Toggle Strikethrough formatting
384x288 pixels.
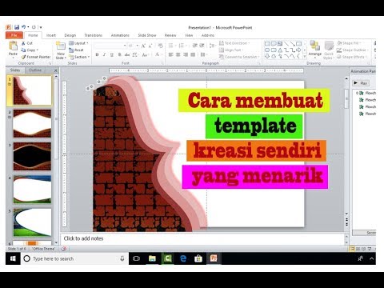point(127,54)
